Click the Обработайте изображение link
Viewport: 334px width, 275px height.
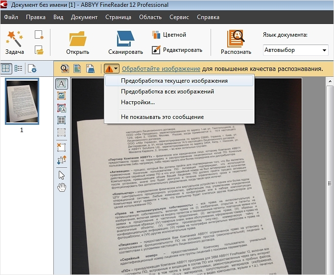click(161, 69)
